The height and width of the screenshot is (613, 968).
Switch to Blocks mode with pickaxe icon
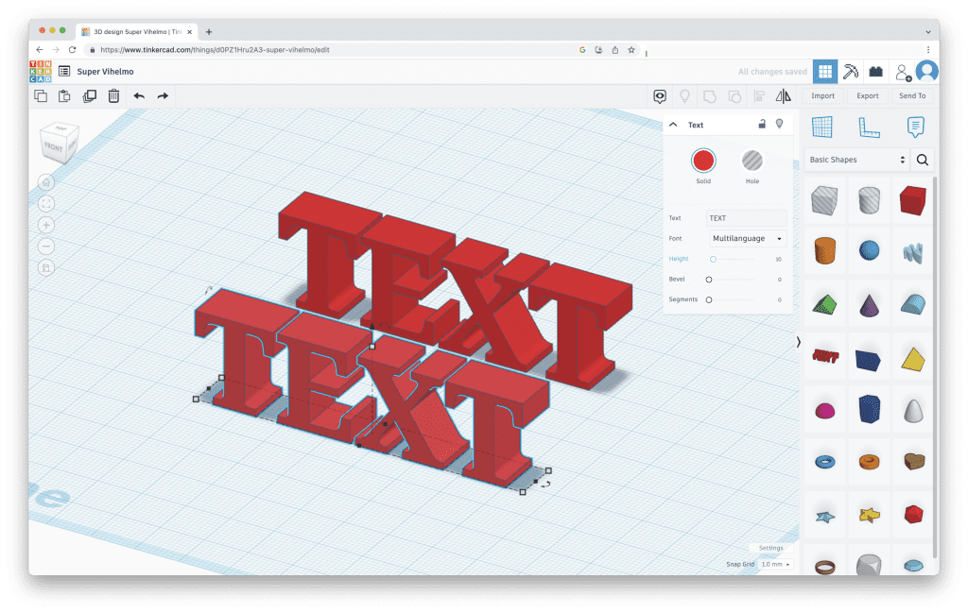[x=851, y=71]
